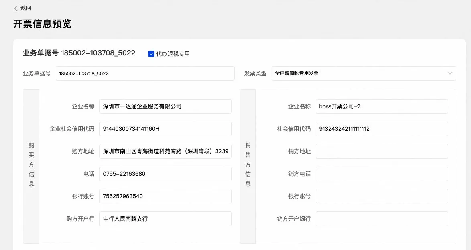Click the 发票类型 dropdown chevron arrow
The image size is (471, 250).
click(450, 73)
